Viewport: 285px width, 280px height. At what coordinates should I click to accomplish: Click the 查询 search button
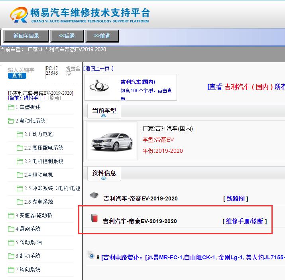(17, 76)
